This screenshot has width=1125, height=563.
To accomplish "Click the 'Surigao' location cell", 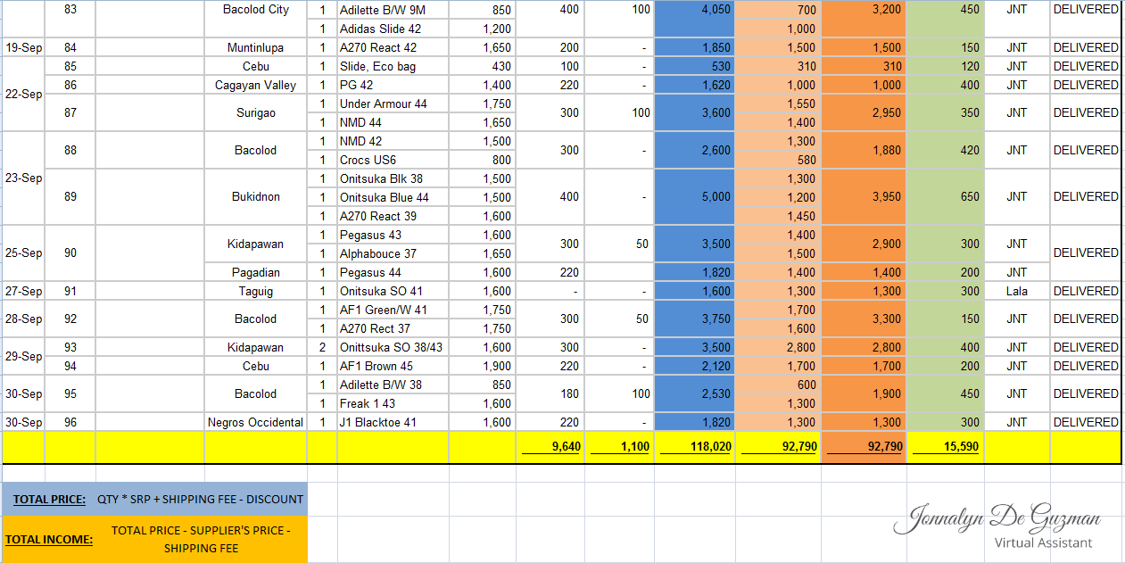I will click(x=255, y=113).
